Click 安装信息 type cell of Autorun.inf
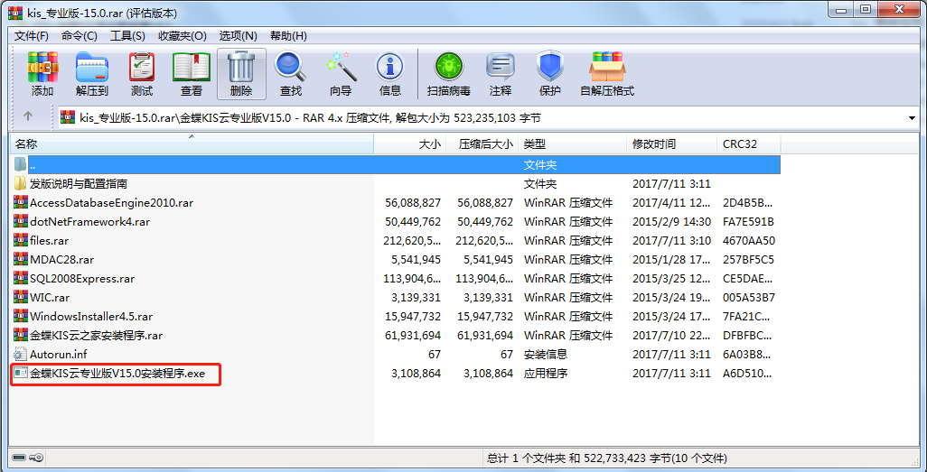 click(x=546, y=354)
